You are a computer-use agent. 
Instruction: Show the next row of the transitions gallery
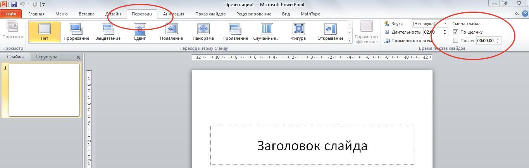350,32
